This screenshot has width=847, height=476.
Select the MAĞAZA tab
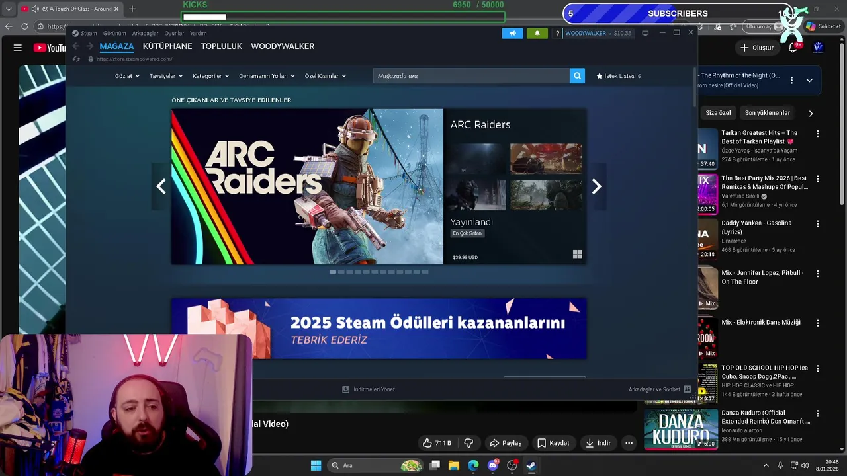pos(116,46)
